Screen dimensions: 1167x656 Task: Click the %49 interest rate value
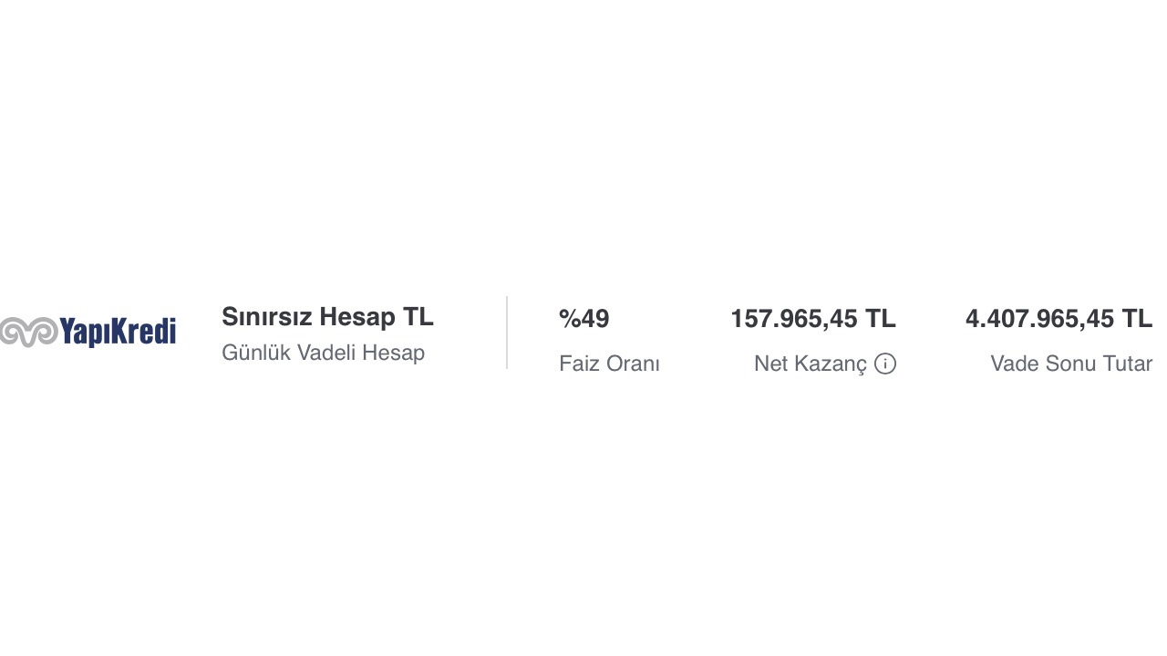(x=583, y=319)
